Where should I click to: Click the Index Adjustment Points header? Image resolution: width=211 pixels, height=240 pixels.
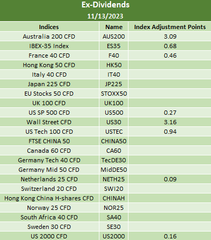click(170, 27)
